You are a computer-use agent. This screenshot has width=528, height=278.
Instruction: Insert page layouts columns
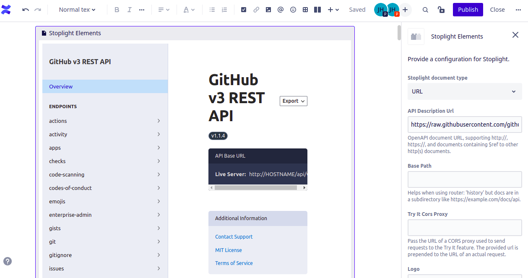click(317, 10)
